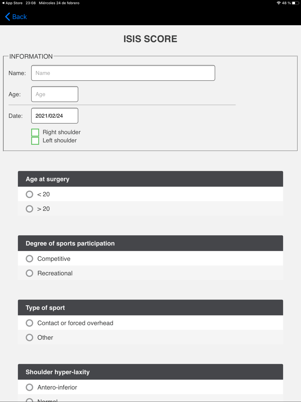Viewport: 301px width, 402px height.
Task: Tap the battery indicator icon
Action: (295, 3)
